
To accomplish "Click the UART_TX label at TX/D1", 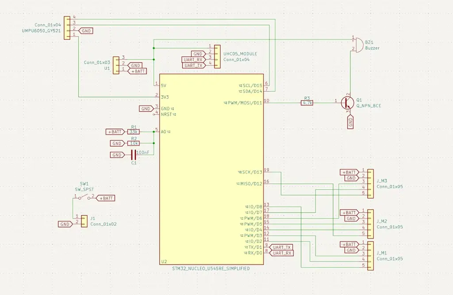I will (282, 247).
